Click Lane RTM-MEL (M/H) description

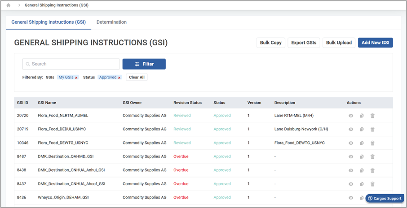294,116
